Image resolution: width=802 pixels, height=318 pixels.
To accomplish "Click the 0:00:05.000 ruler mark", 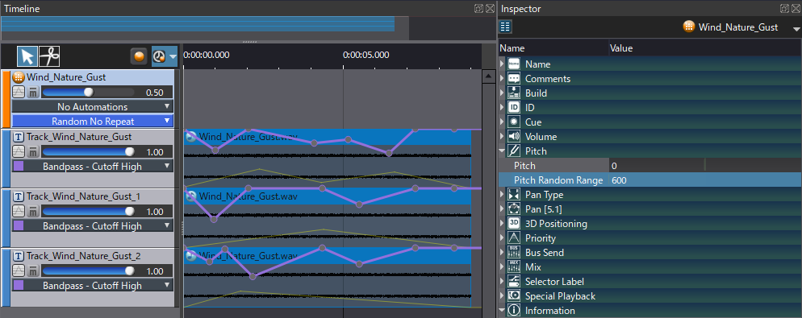I will click(365, 55).
